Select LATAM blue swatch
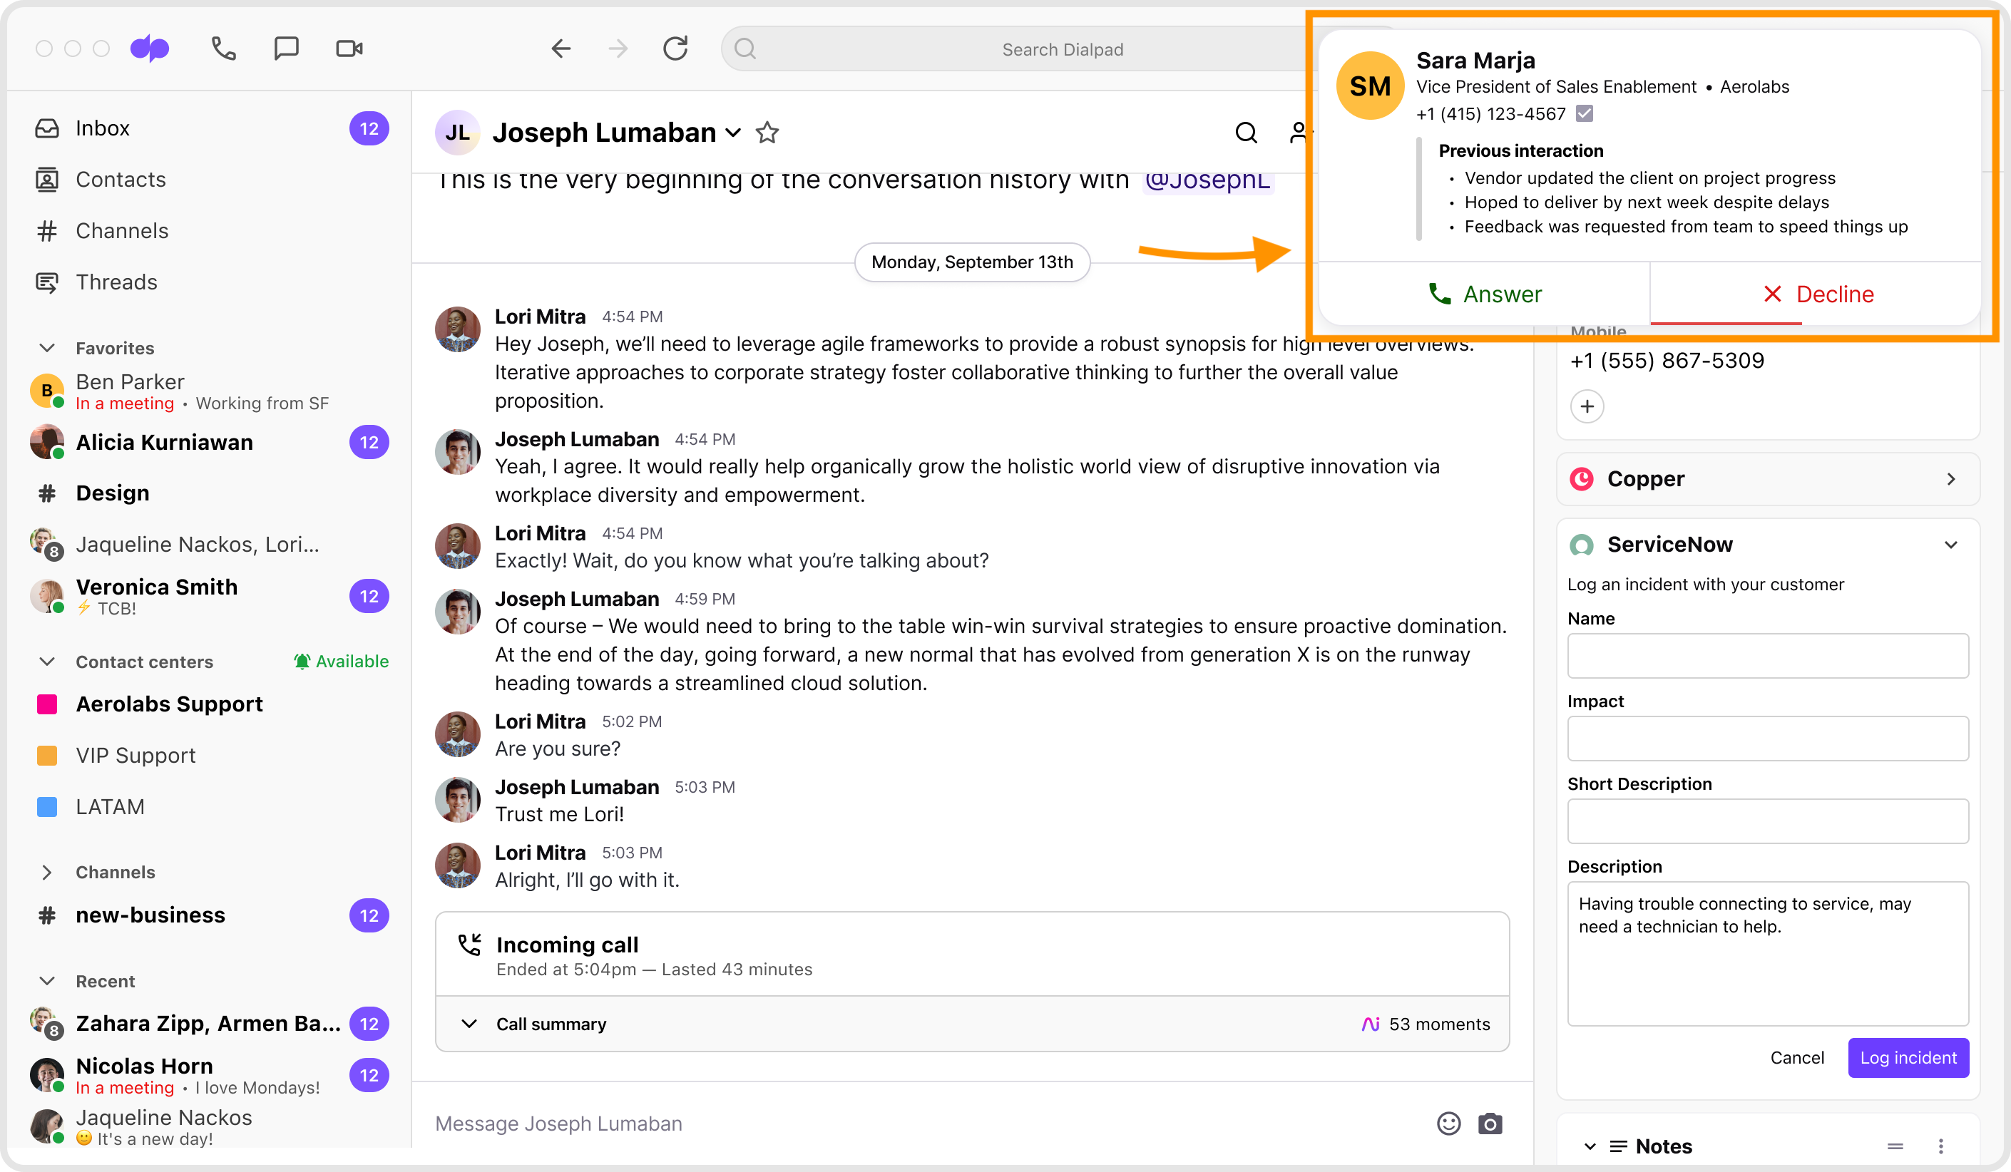Screen dimensions: 2011x1172 click(x=47, y=806)
